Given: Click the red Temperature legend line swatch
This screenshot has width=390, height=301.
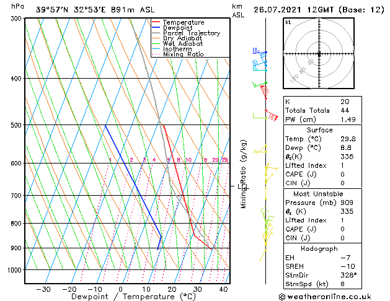Looking at the screenshot, I should click(156, 22).
